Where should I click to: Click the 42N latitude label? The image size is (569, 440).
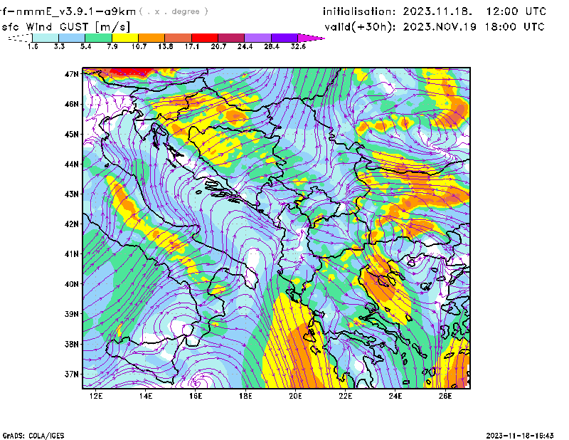coord(72,224)
